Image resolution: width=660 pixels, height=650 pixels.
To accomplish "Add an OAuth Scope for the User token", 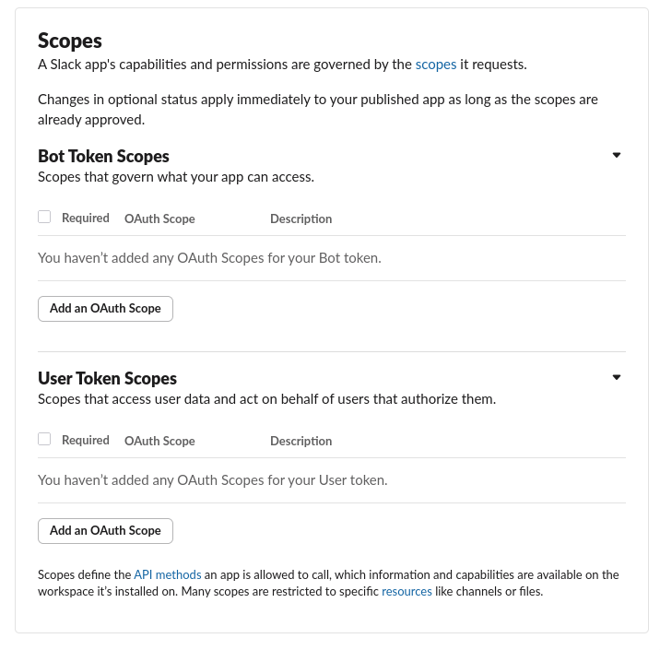I will point(105,531).
